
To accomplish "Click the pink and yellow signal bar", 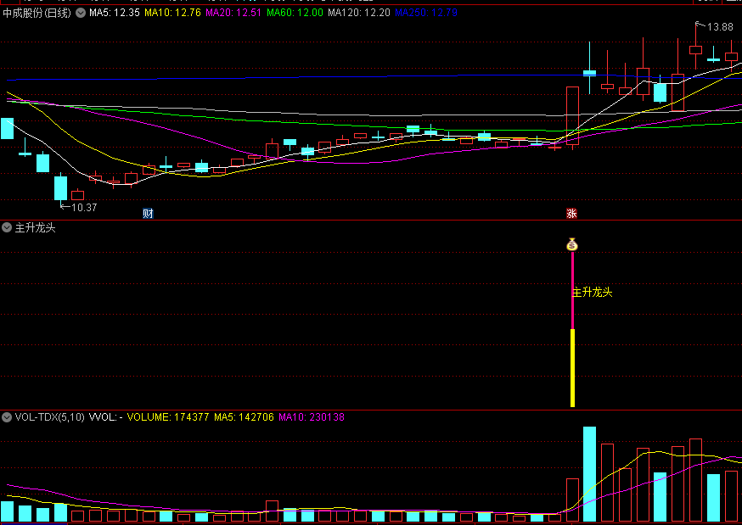I will [572, 329].
